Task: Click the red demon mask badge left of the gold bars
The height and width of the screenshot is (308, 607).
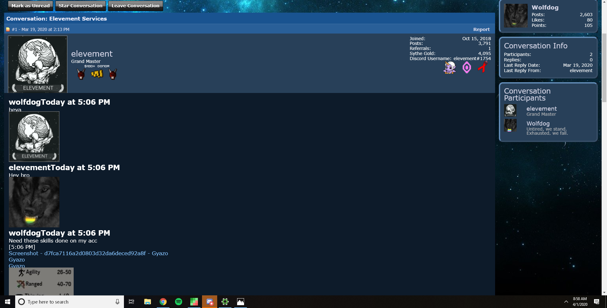Action: pyautogui.click(x=81, y=74)
